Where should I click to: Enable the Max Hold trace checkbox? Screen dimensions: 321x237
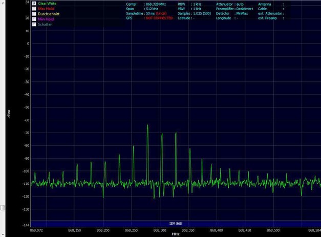[34, 9]
